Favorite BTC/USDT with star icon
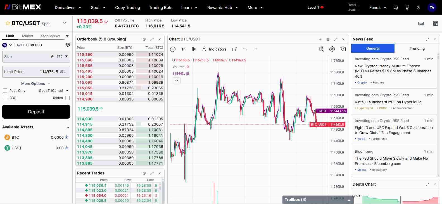The width and height of the screenshot is (442, 204). coord(8,23)
